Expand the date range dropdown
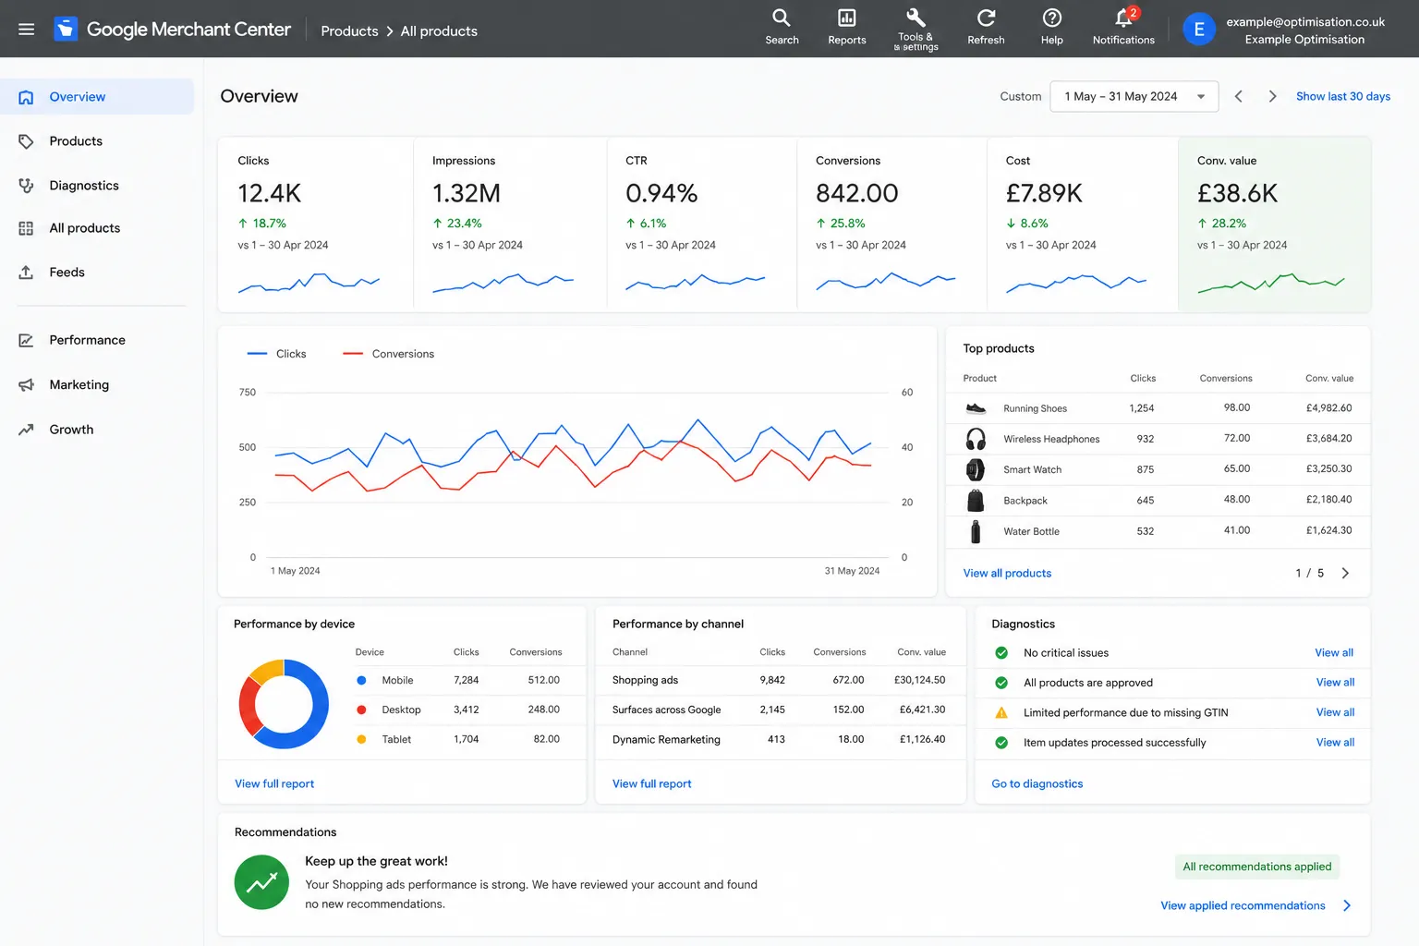Screen dimensions: 1419x946 tap(1134, 96)
